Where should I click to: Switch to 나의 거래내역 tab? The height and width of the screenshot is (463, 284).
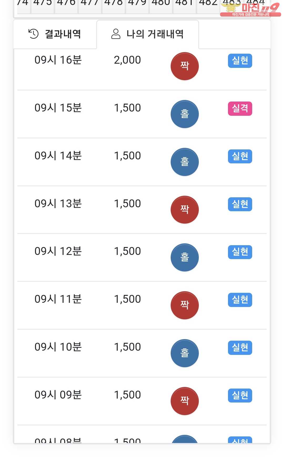point(148,34)
